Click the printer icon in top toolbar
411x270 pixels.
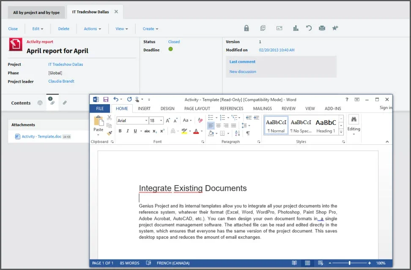coord(322,28)
